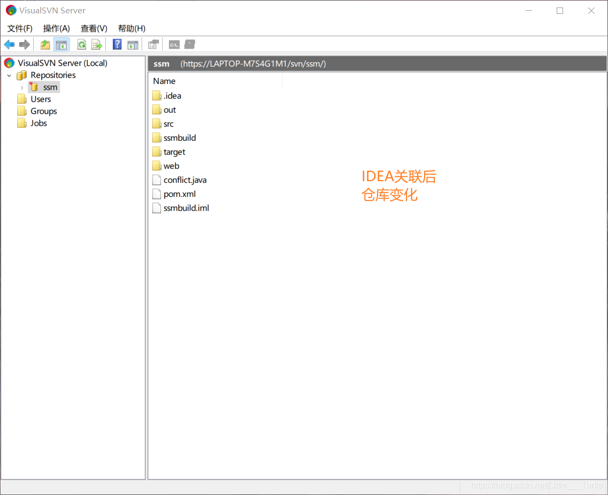Image resolution: width=608 pixels, height=495 pixels.
Task: Select VisualSVN Server (Local) root node
Action: pos(63,63)
